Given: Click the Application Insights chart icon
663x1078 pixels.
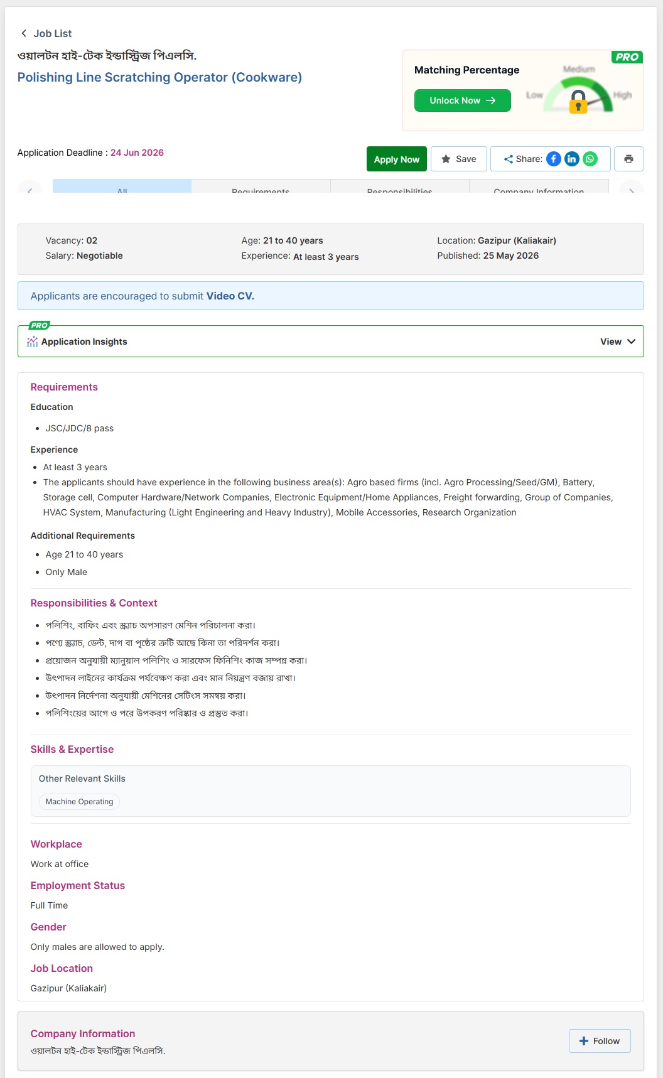Looking at the screenshot, I should click(33, 342).
